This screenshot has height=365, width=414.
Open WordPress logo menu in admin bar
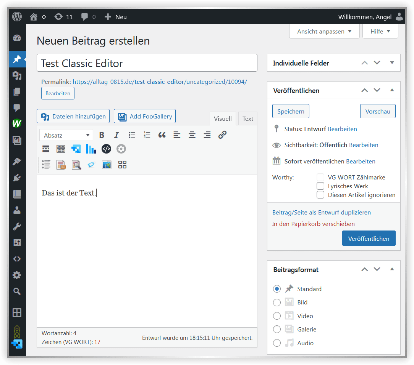[x=17, y=17]
